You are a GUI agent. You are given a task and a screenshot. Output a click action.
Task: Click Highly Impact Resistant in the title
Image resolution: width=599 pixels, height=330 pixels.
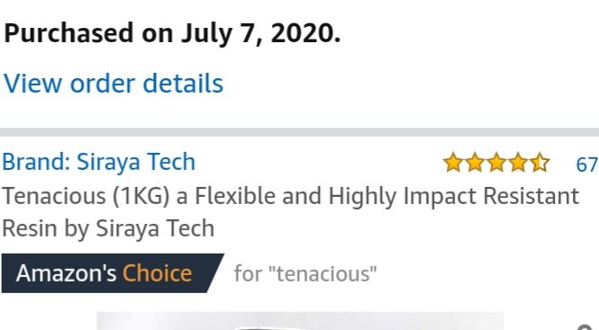point(454,197)
